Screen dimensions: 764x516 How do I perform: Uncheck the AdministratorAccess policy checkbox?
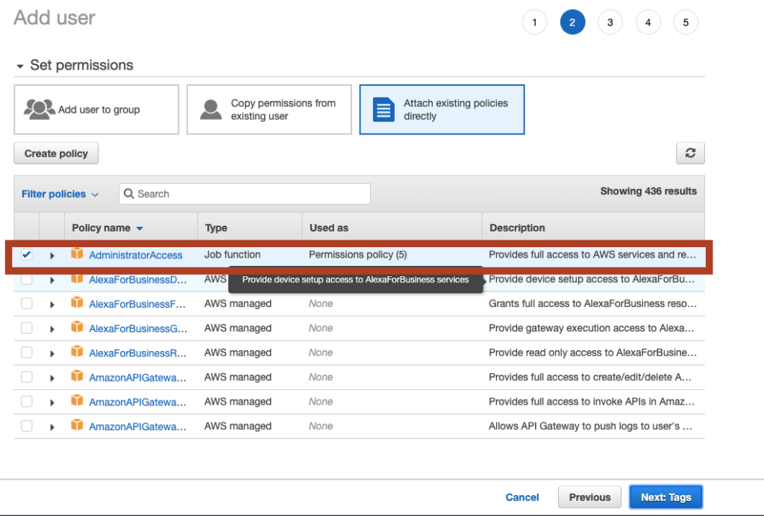tap(26, 254)
